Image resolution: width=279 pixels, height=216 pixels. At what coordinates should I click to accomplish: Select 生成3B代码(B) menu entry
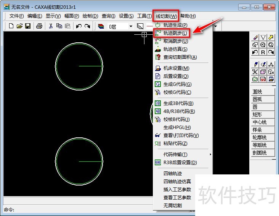click(183, 103)
